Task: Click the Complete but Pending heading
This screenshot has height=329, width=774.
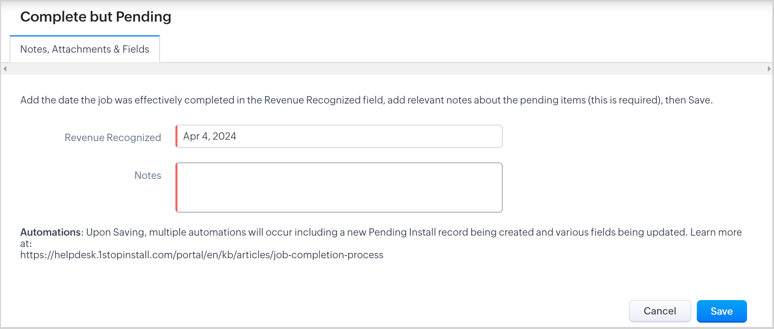Action: tap(95, 17)
